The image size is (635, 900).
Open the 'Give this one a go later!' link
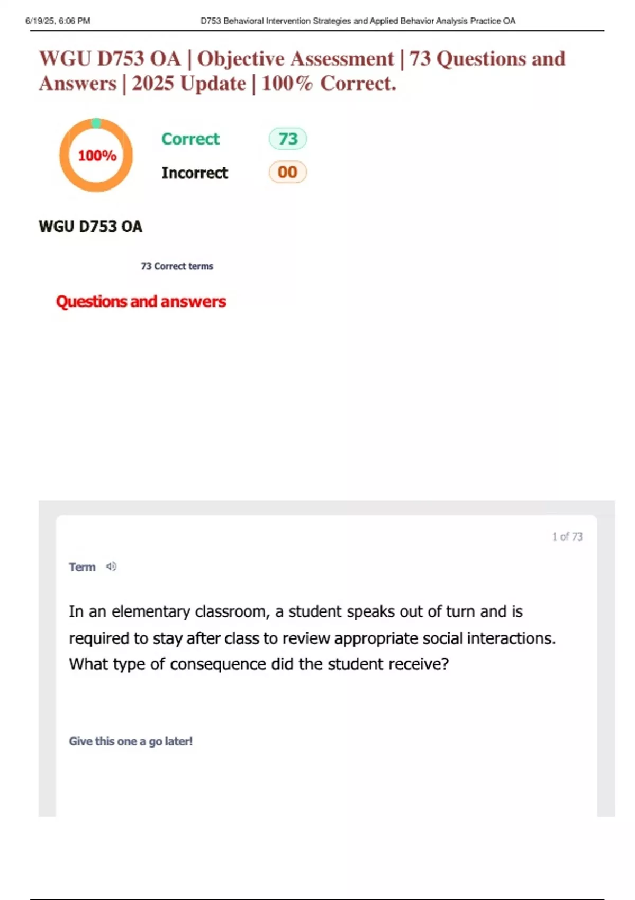130,741
